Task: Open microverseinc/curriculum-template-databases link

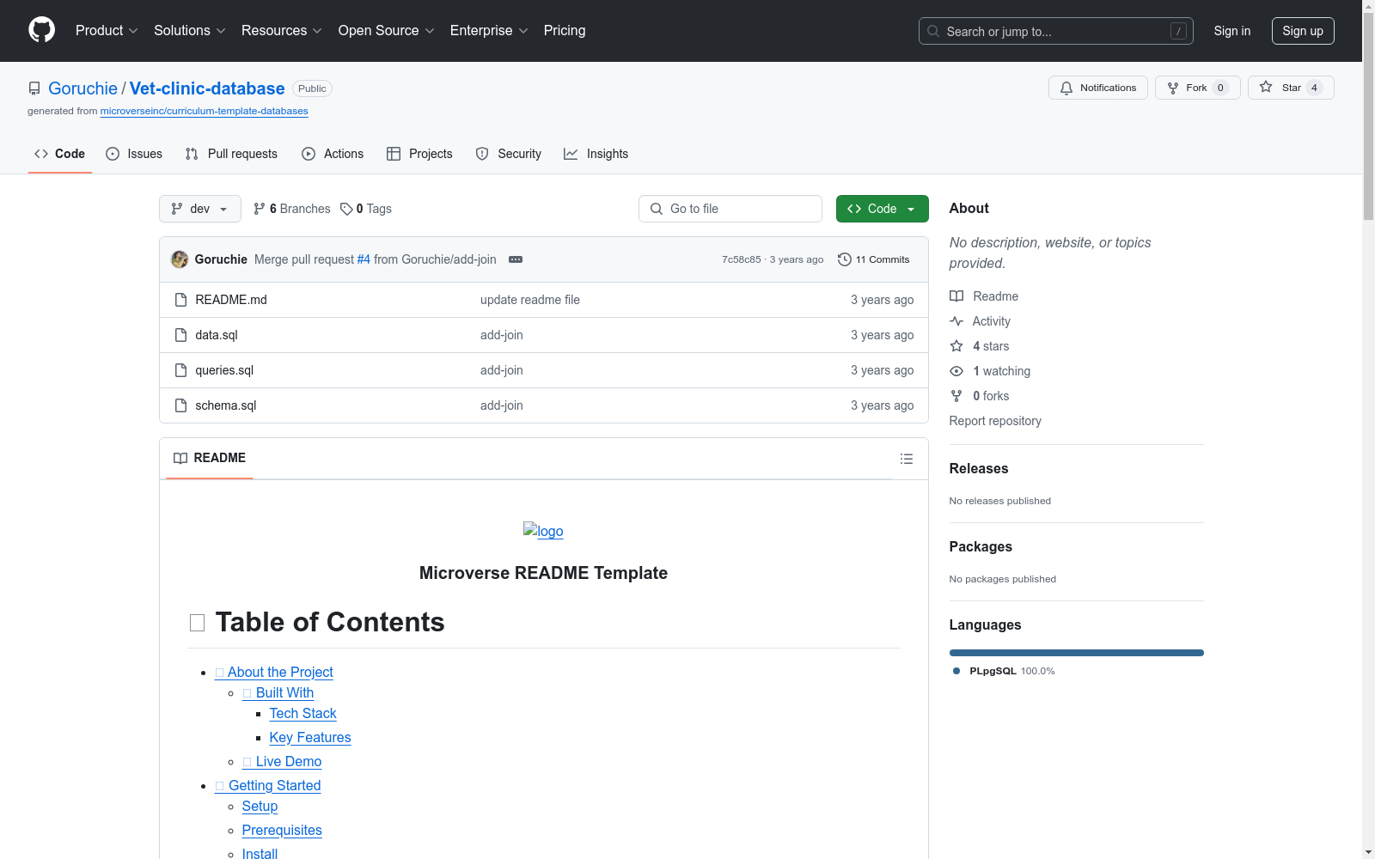Action: (204, 111)
